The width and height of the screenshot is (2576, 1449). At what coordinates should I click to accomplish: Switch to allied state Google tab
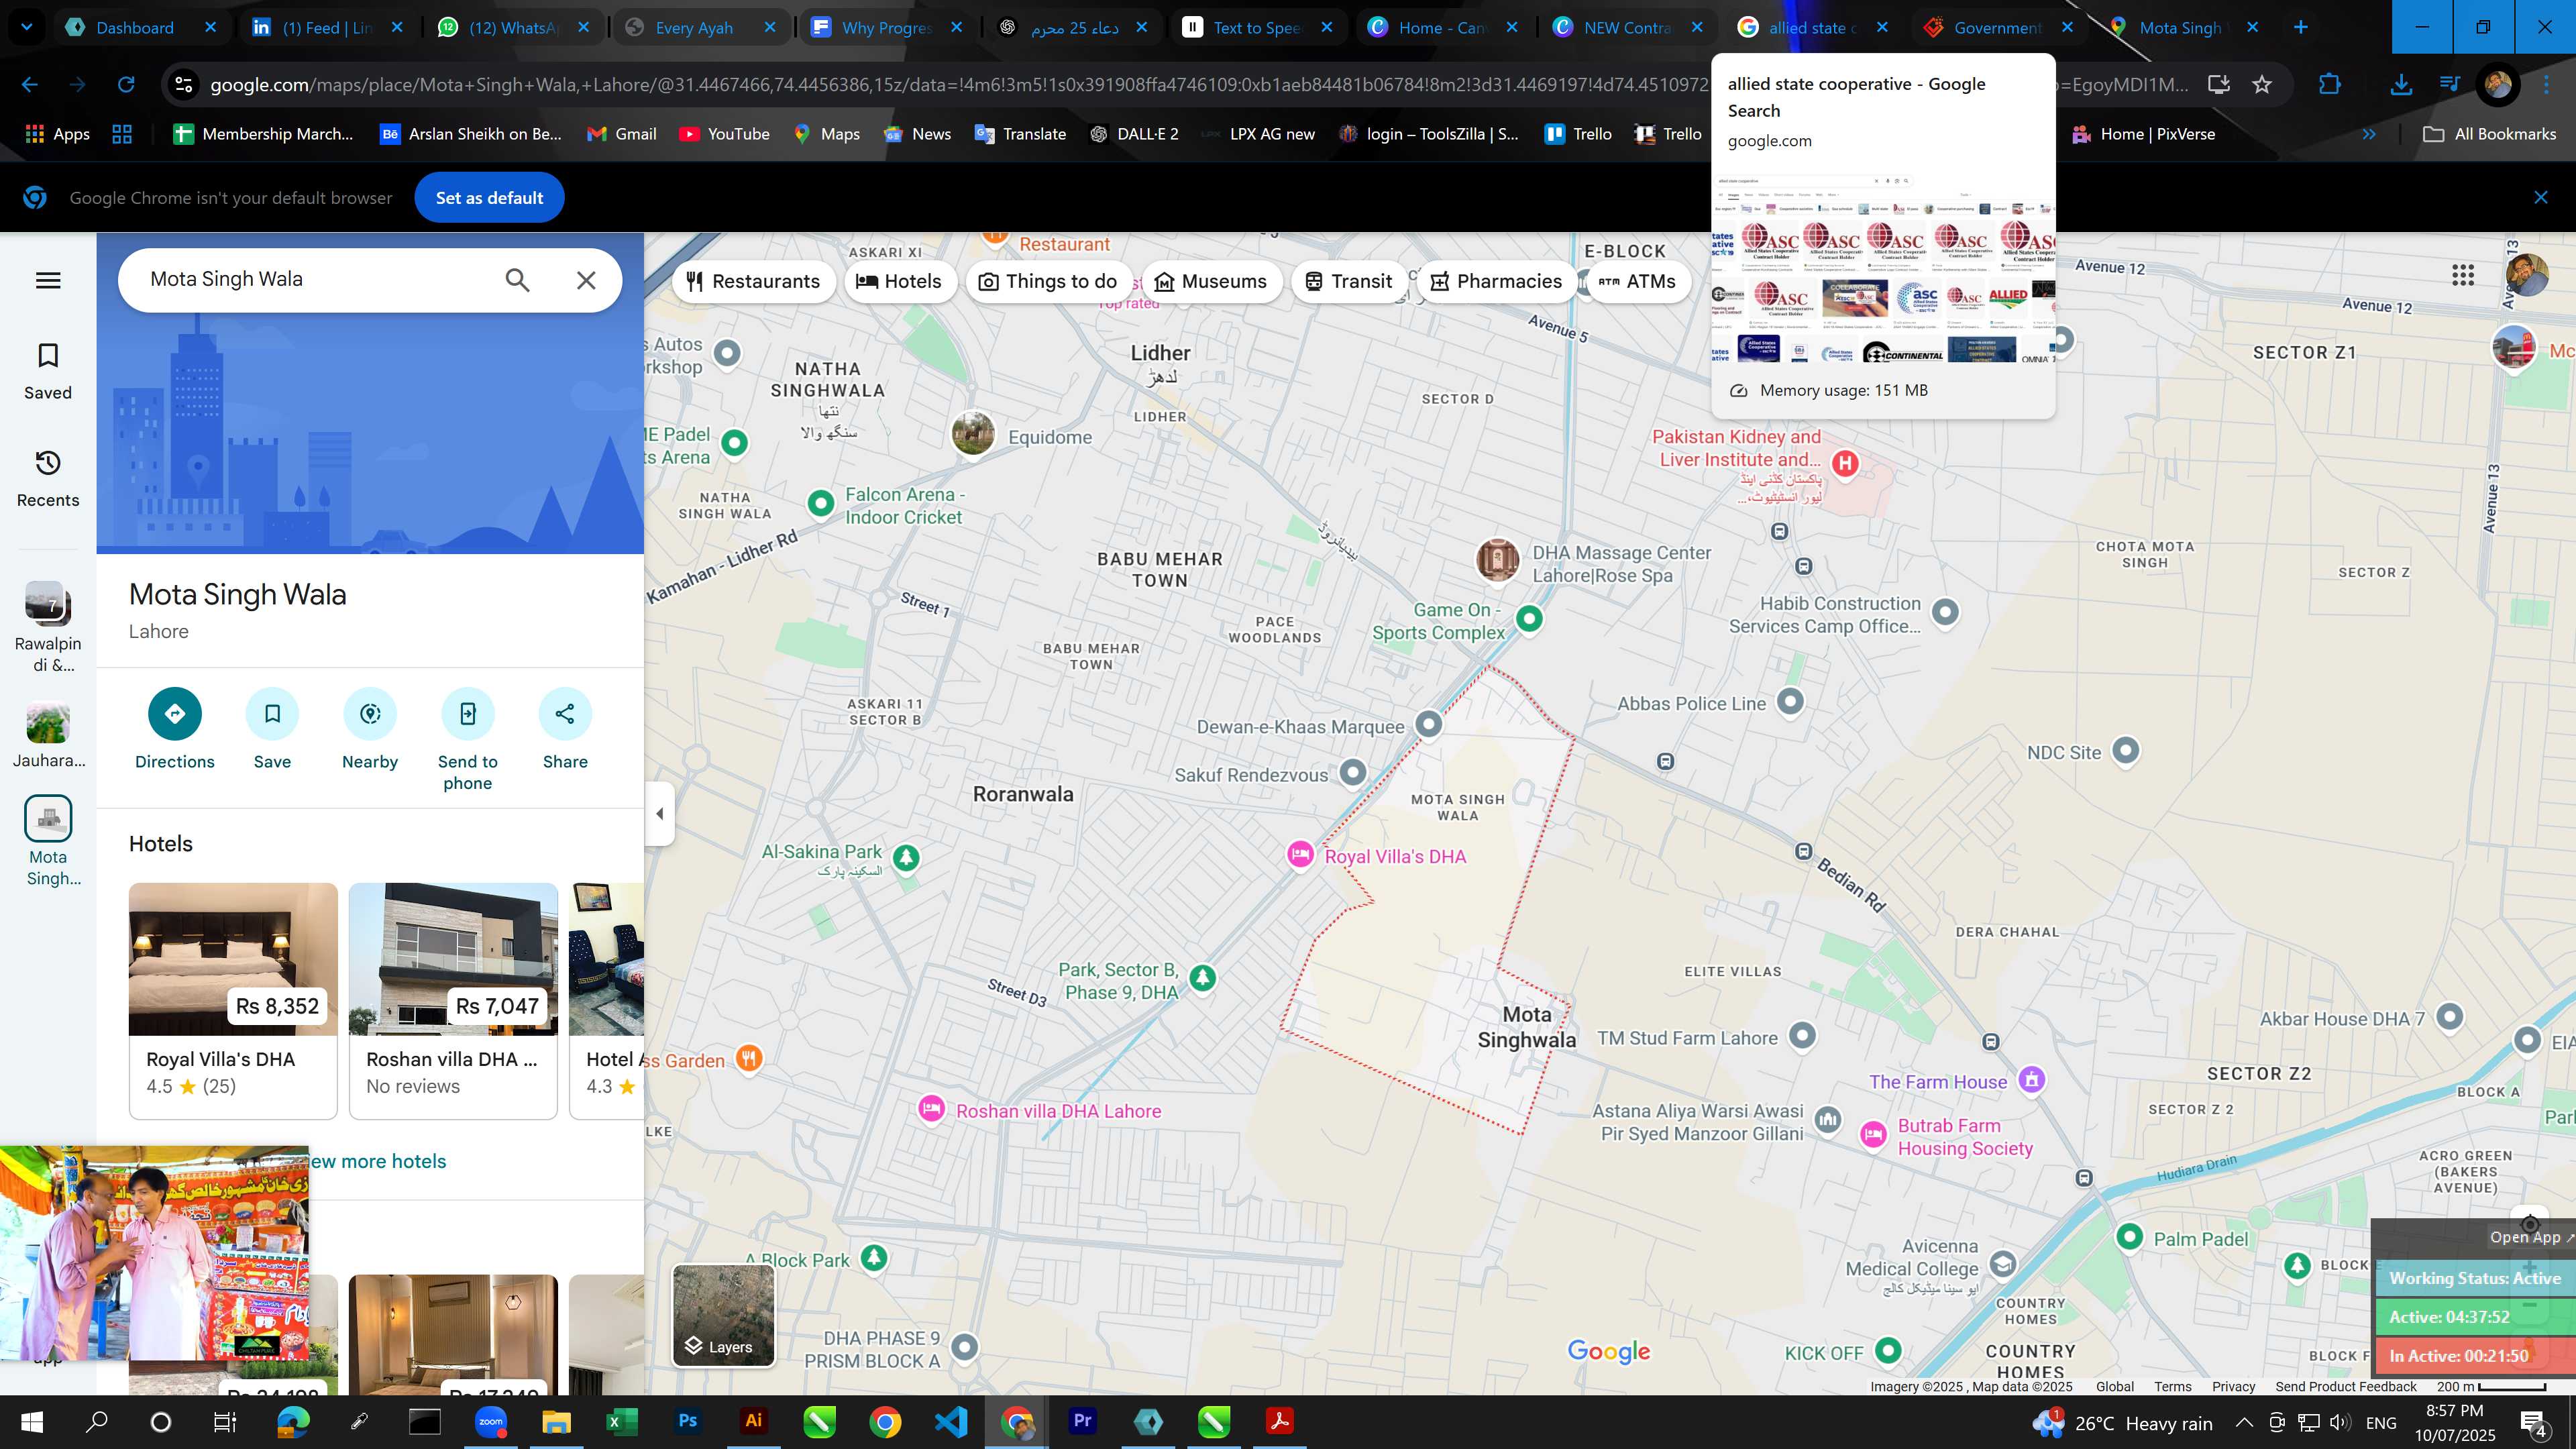1812,27
